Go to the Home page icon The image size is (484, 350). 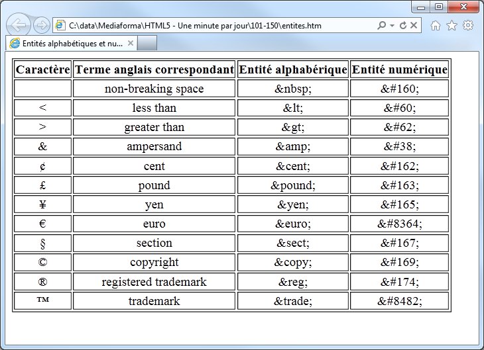436,25
